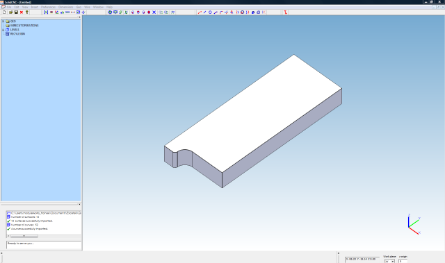Click the red circle with blue ring icon
Screen dimensions: 445x263
point(243,12)
